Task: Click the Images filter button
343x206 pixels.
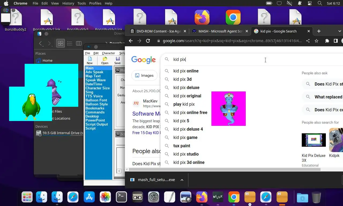Action: click(144, 76)
